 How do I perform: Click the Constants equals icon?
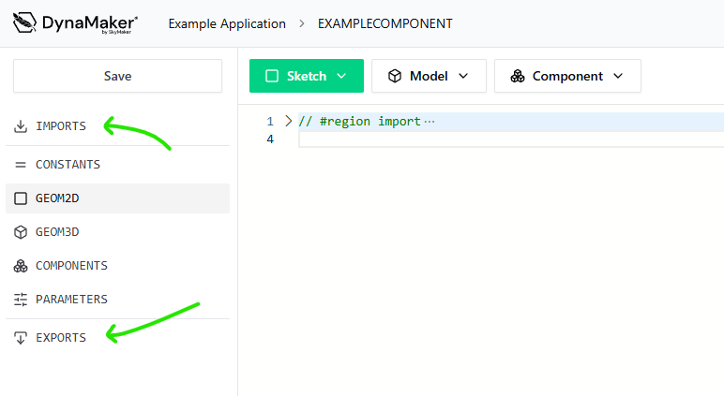pos(21,165)
